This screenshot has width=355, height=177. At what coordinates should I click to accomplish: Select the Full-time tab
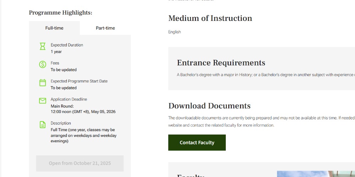[54, 28]
